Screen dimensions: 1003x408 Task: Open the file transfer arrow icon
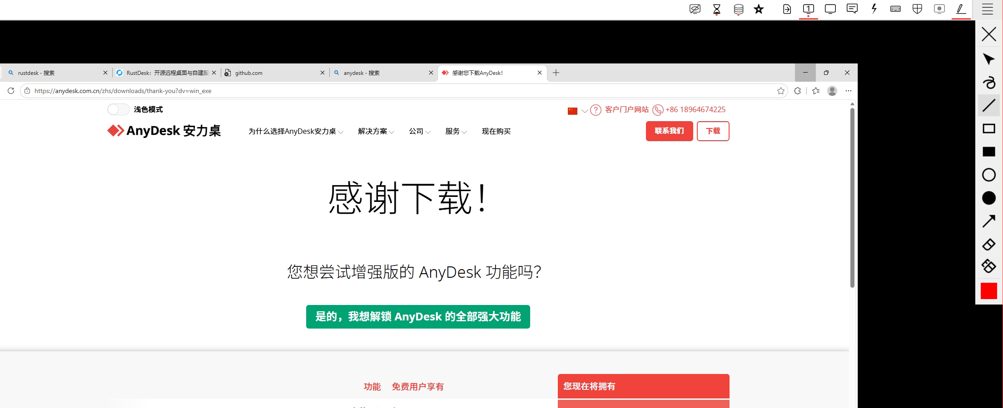pyautogui.click(x=787, y=9)
